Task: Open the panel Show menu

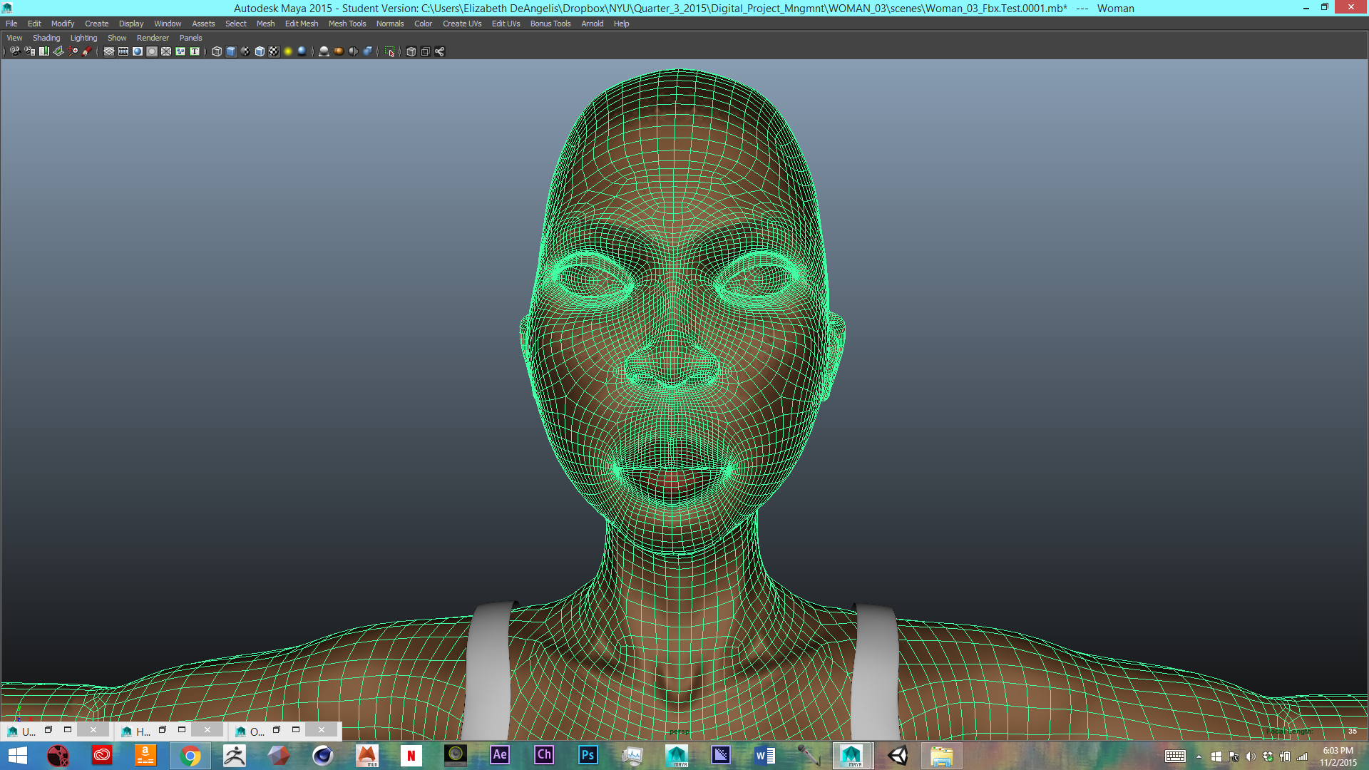Action: click(x=117, y=38)
